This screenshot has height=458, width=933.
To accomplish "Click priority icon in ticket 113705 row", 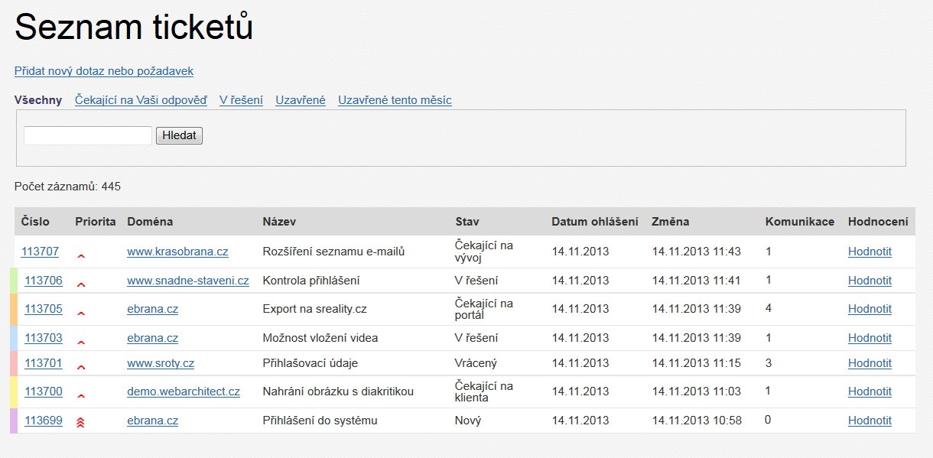I will 81,313.
